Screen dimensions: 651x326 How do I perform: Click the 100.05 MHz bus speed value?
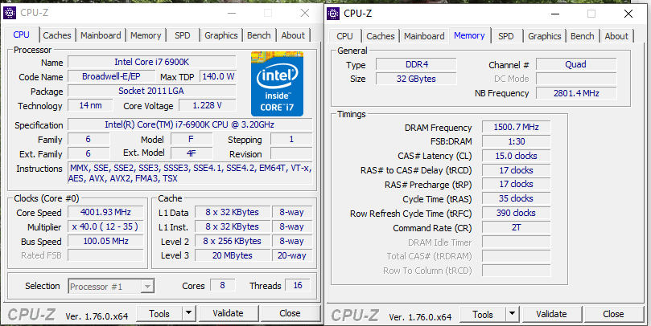coord(106,241)
